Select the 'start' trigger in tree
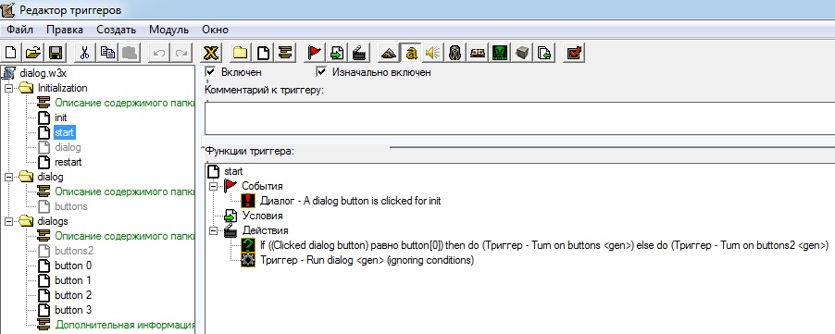835x334 pixels. tap(65, 132)
